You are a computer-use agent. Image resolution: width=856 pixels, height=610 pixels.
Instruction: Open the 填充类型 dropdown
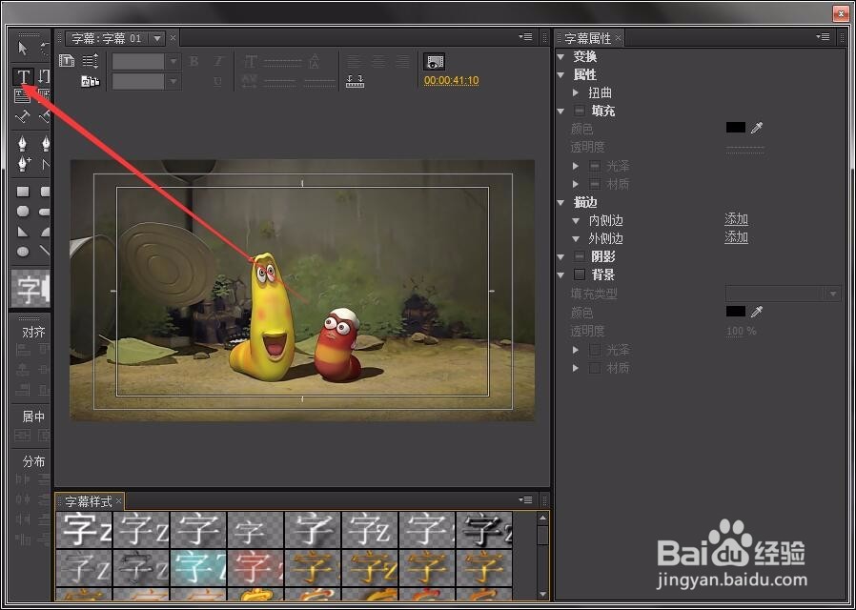[832, 294]
